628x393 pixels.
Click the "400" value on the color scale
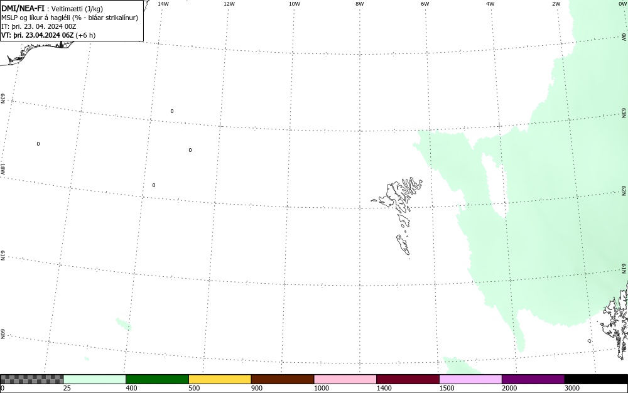131,388
